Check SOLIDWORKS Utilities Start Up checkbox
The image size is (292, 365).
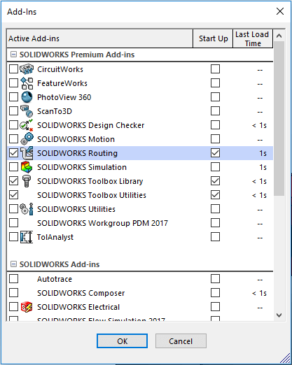(x=215, y=209)
